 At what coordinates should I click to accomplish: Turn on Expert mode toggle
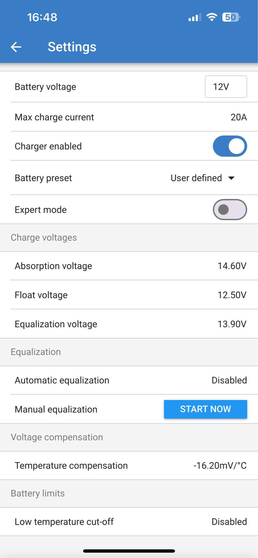coord(230,210)
